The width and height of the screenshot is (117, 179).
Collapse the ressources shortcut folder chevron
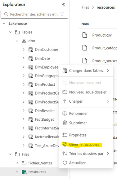pos(17,172)
